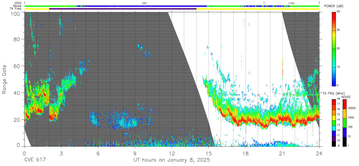Click the 3 hour tick on time axis
The height and width of the screenshot is (166, 359).
(61, 153)
